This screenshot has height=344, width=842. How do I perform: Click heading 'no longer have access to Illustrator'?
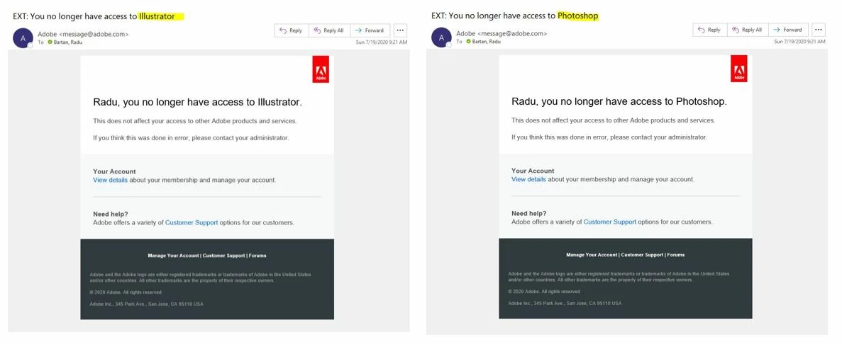[198, 102]
